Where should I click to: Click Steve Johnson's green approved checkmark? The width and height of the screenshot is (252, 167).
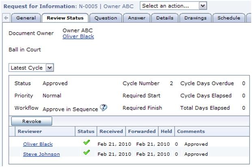coord(86,153)
